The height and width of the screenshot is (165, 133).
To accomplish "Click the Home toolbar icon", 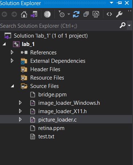I will tap(24, 14).
